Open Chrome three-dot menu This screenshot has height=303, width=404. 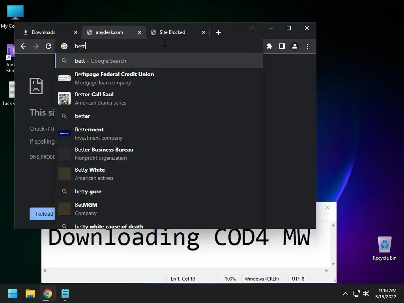pos(307,46)
